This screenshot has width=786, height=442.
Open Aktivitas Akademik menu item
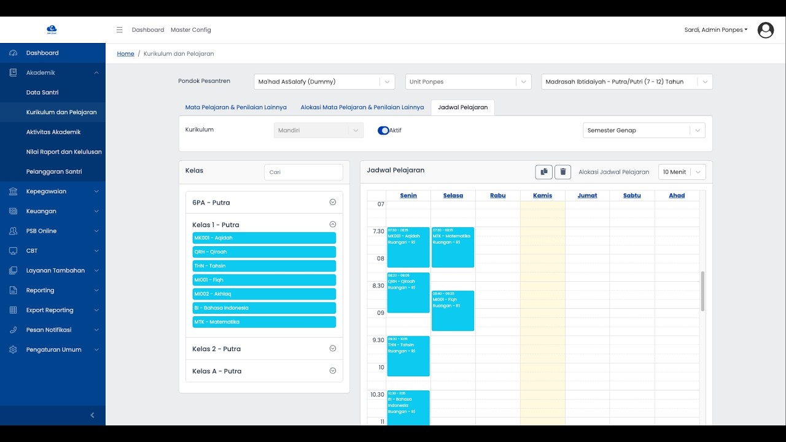click(x=53, y=132)
